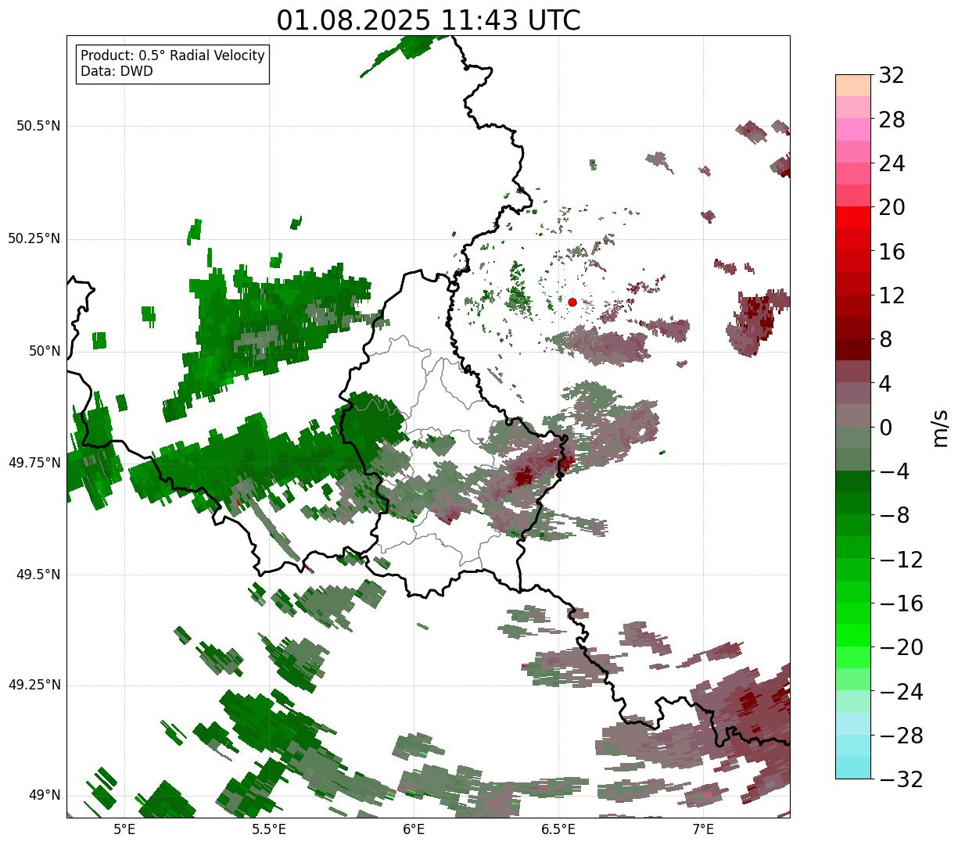Click the colorbar value −32
Screen dimensions: 958x845
coord(901,779)
